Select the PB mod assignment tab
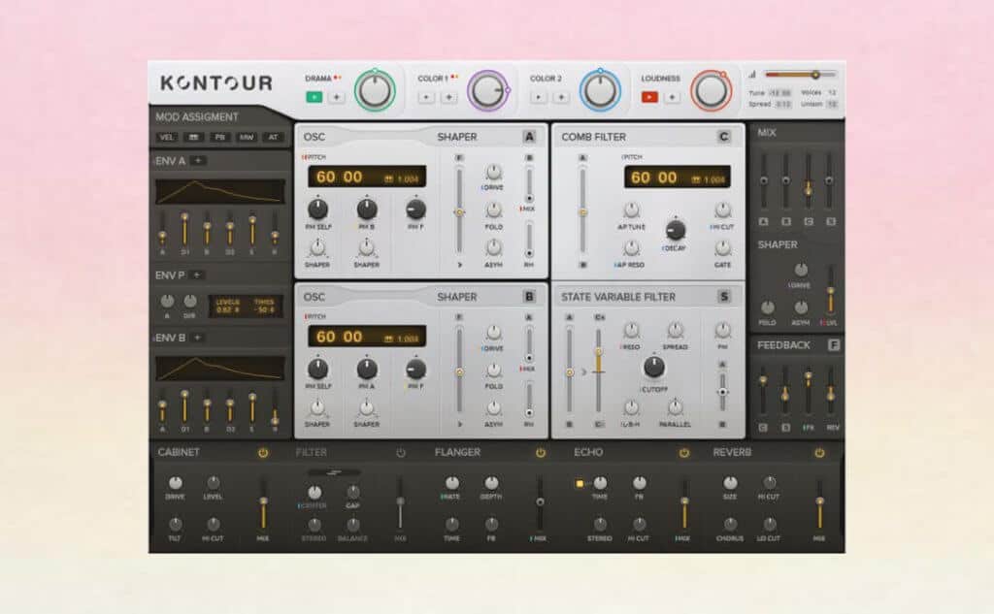 click(x=220, y=137)
